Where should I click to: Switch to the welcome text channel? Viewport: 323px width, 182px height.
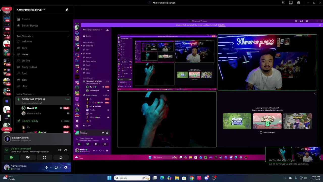click(x=43, y=41)
